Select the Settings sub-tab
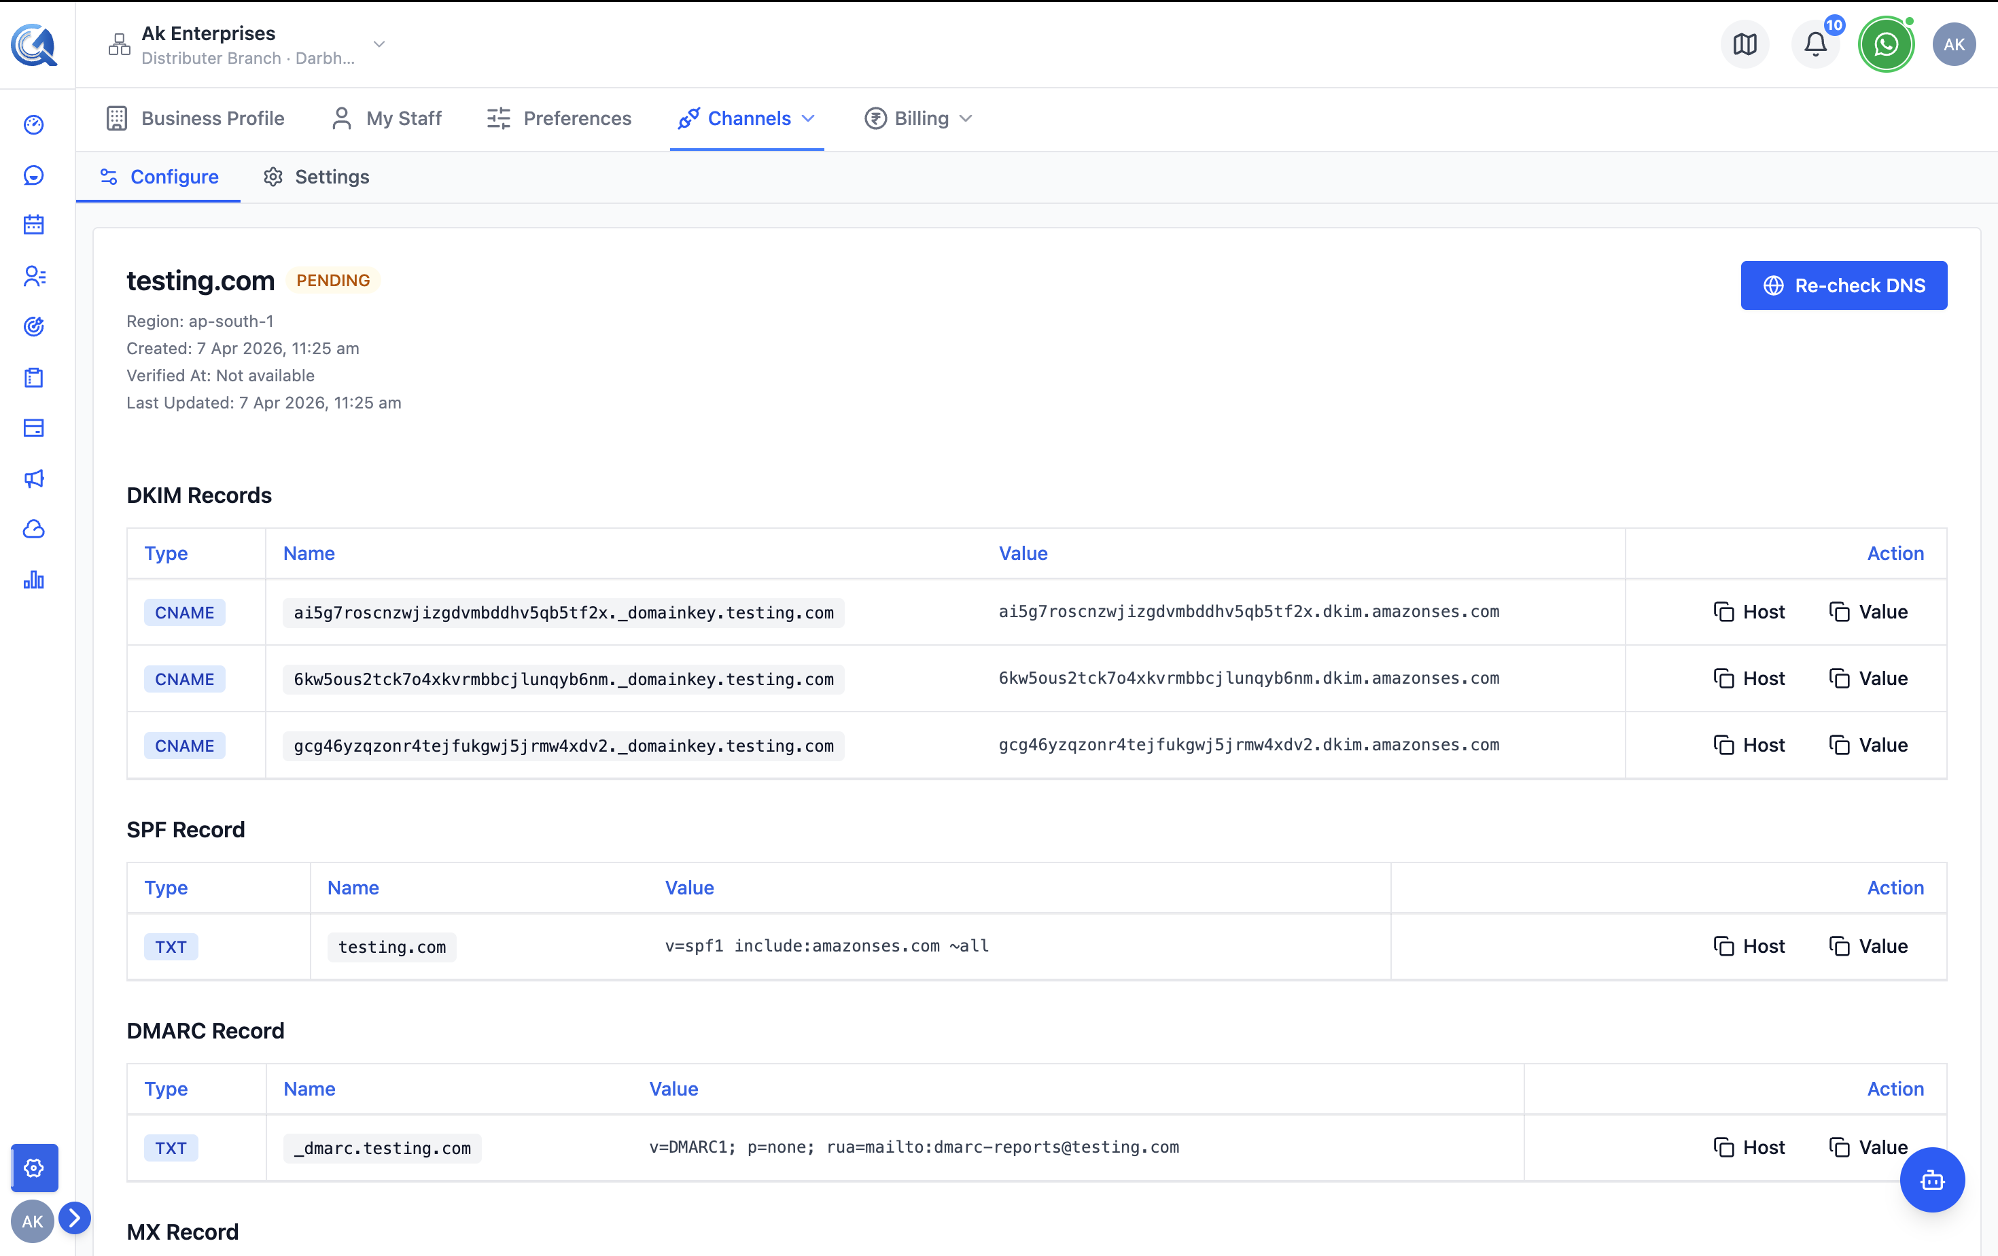 pos(316,177)
